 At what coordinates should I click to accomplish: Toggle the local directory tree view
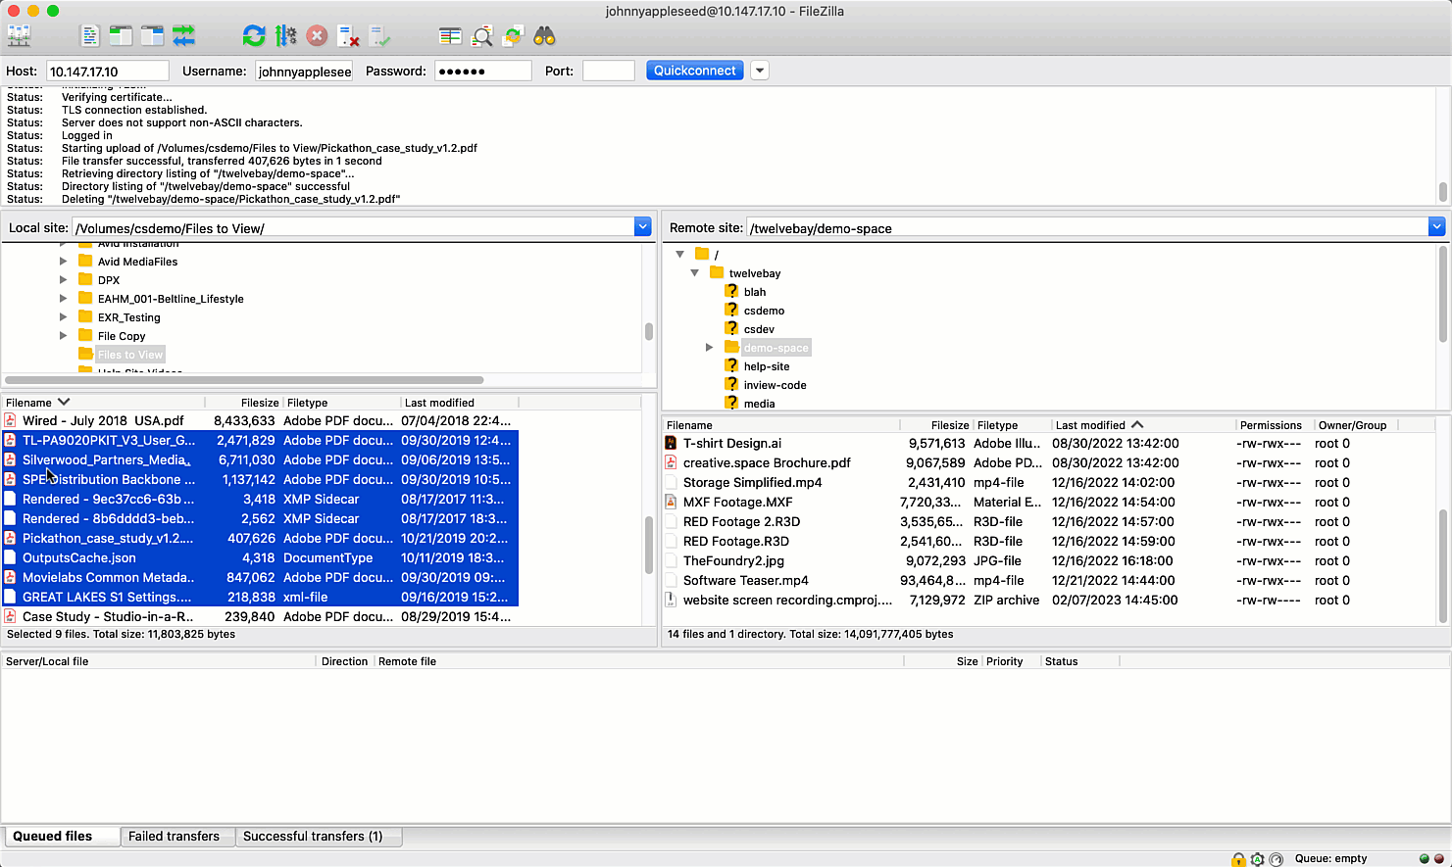click(x=121, y=36)
